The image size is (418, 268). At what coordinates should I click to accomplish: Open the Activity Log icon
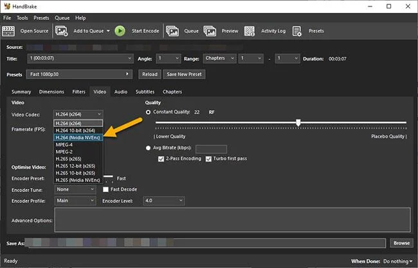250,31
